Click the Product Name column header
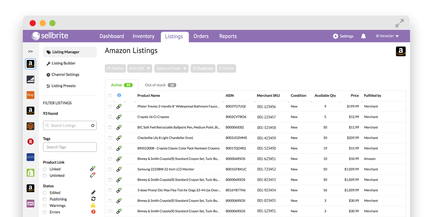The height and width of the screenshot is (217, 433). point(149,95)
